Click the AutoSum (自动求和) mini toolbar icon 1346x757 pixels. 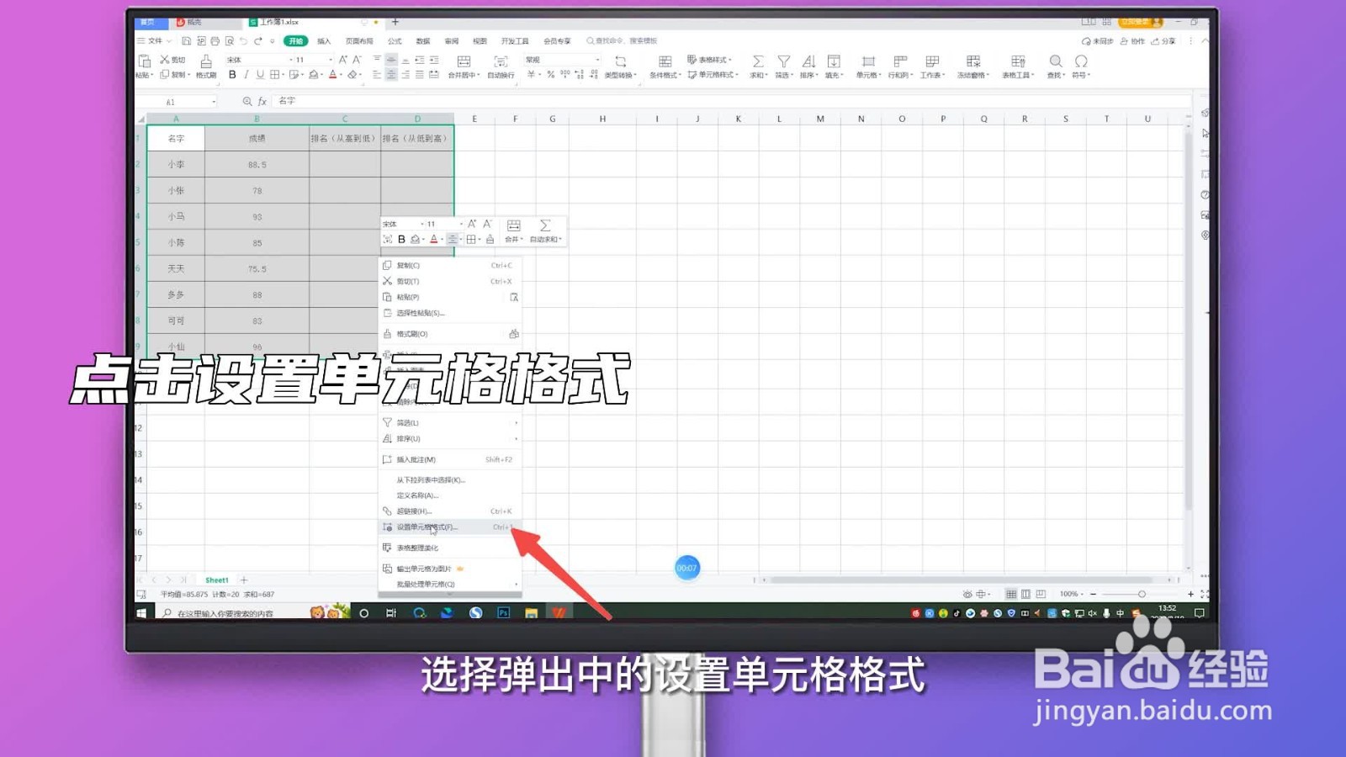(x=545, y=225)
